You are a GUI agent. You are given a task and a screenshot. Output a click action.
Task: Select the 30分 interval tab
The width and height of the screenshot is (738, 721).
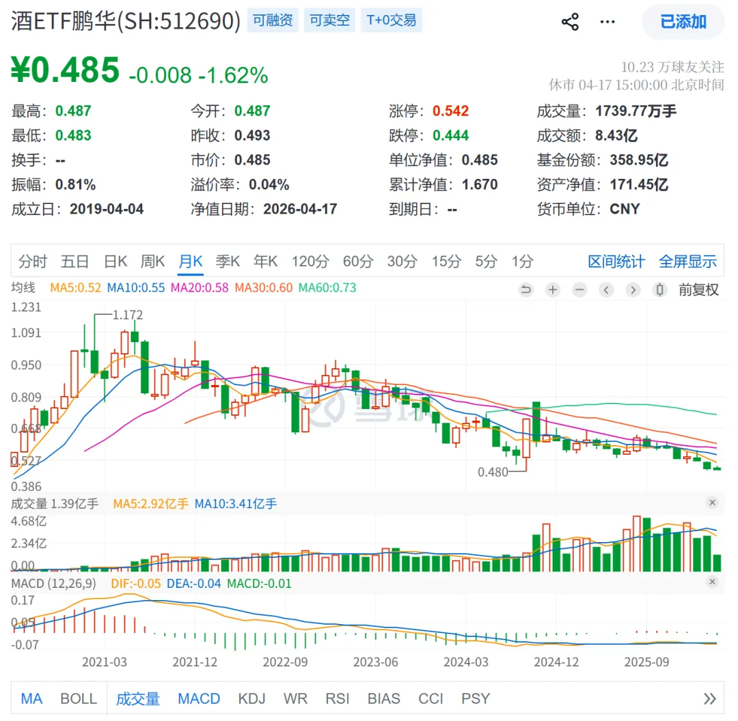point(402,261)
